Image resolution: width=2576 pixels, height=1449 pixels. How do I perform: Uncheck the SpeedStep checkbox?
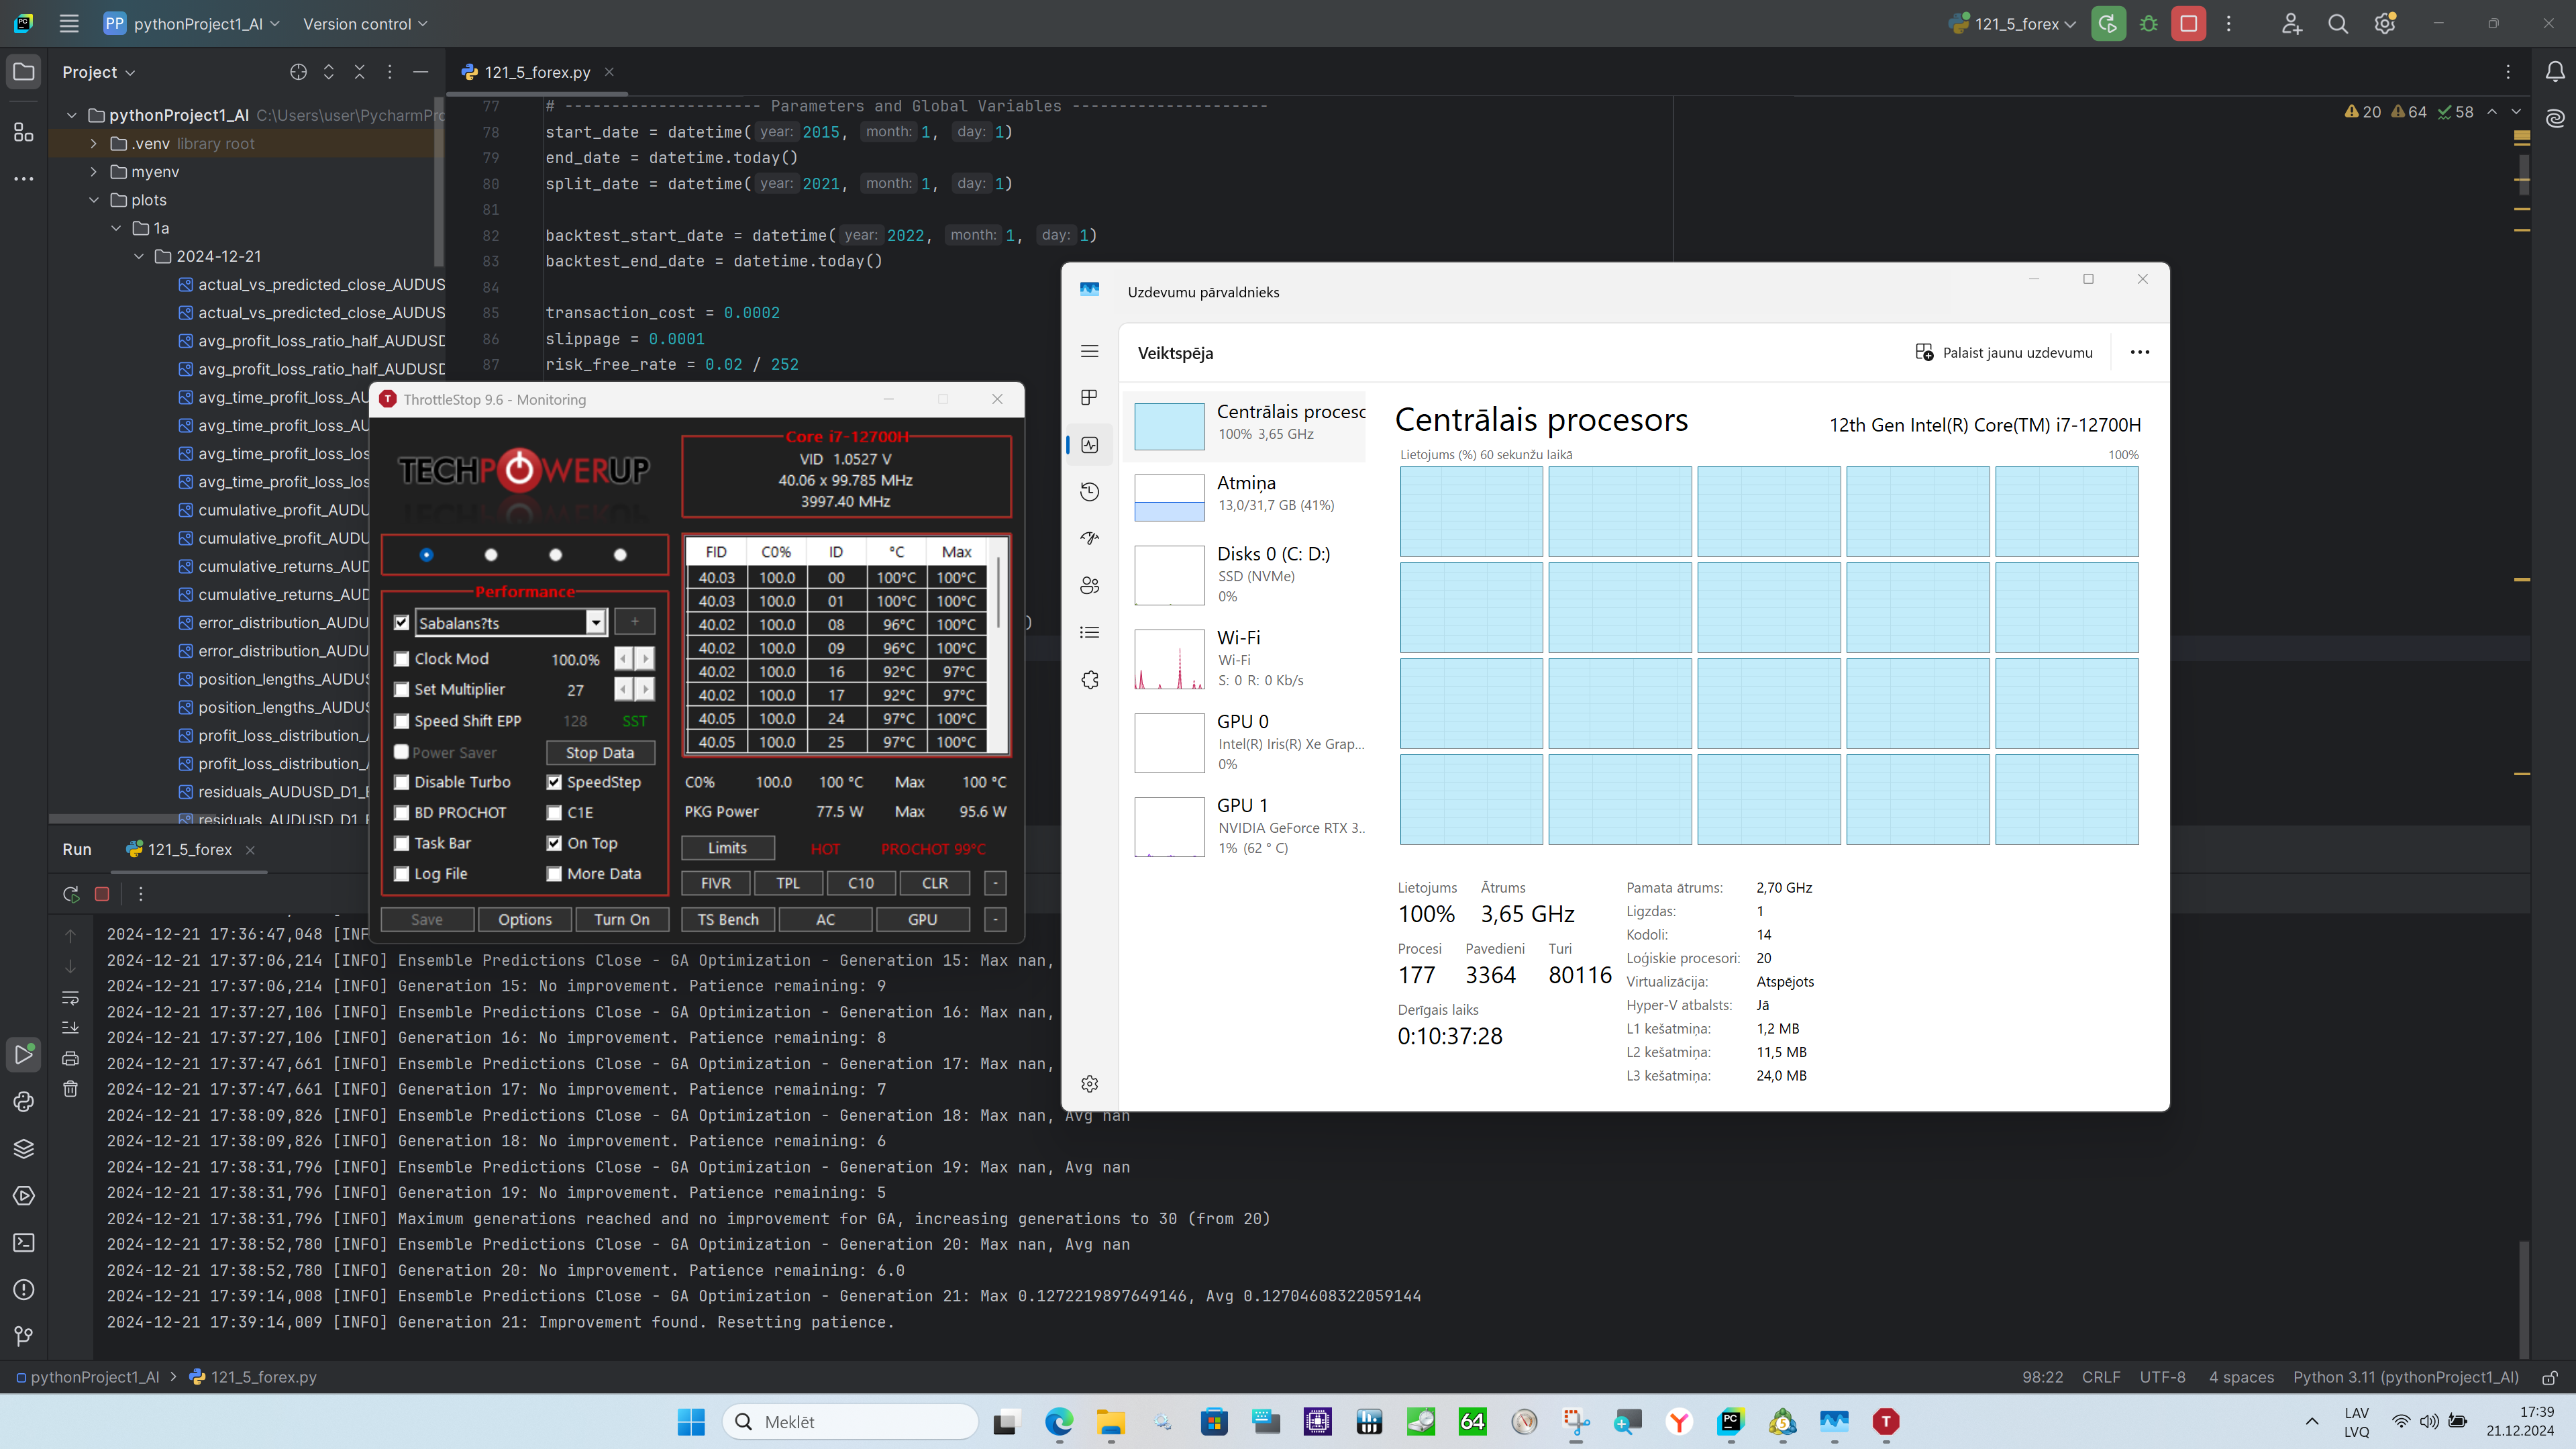[554, 782]
